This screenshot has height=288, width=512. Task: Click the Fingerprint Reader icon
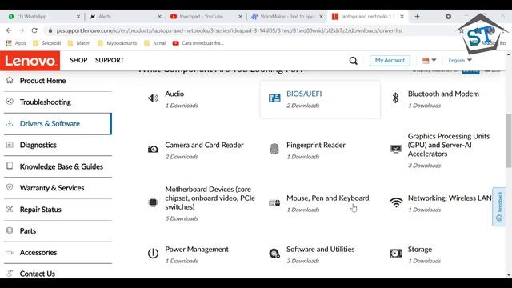(x=274, y=149)
